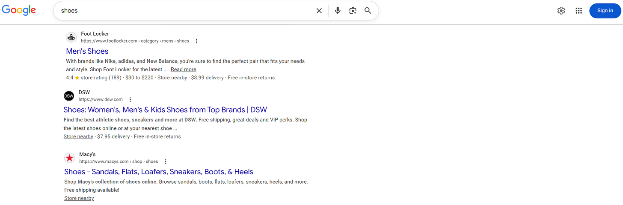Click DSW's Store nearby link

(x=78, y=136)
